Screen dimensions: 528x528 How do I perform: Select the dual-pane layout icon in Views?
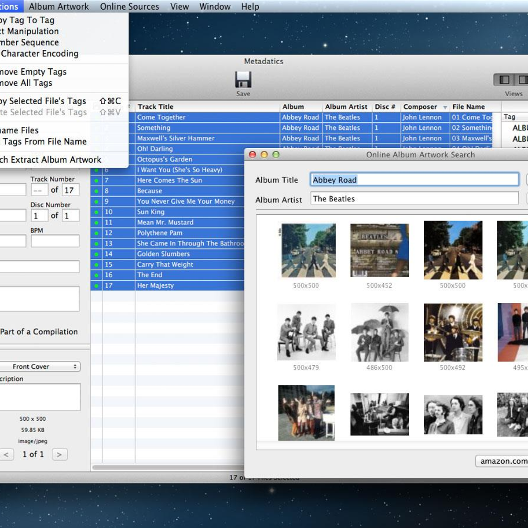[x=523, y=80]
